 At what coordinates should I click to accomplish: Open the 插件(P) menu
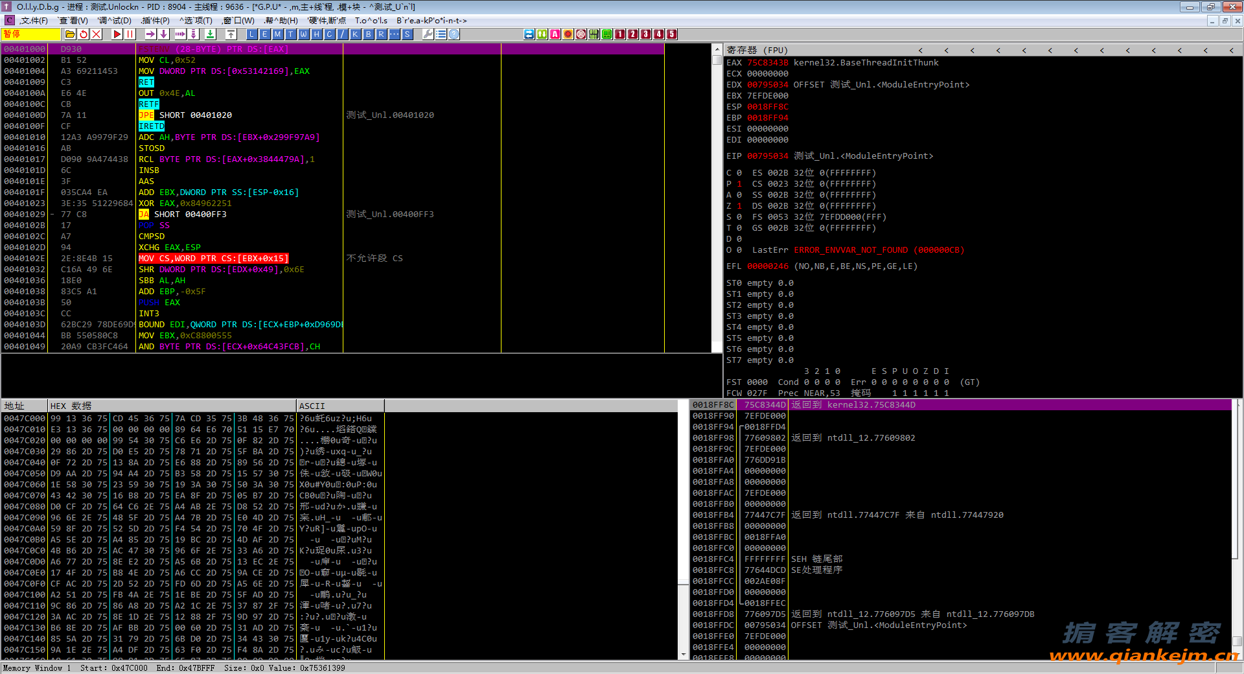(x=155, y=21)
